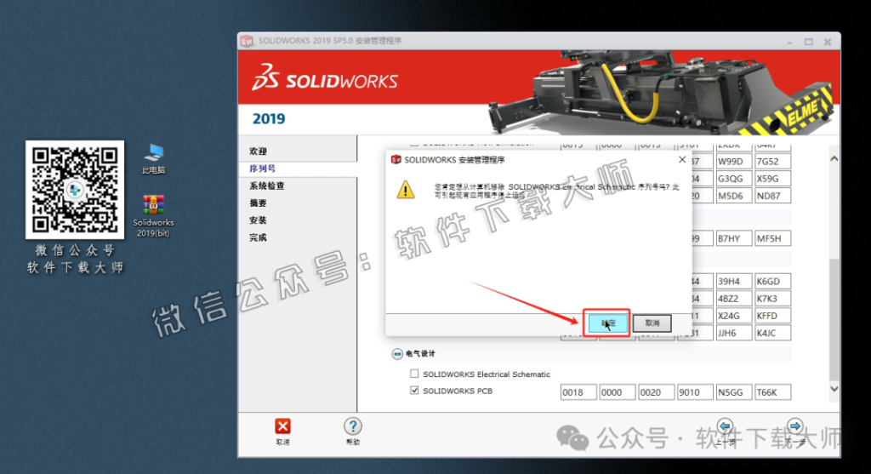This screenshot has height=474, width=871.
Task: Click serial field M5D6
Action: (x=734, y=196)
